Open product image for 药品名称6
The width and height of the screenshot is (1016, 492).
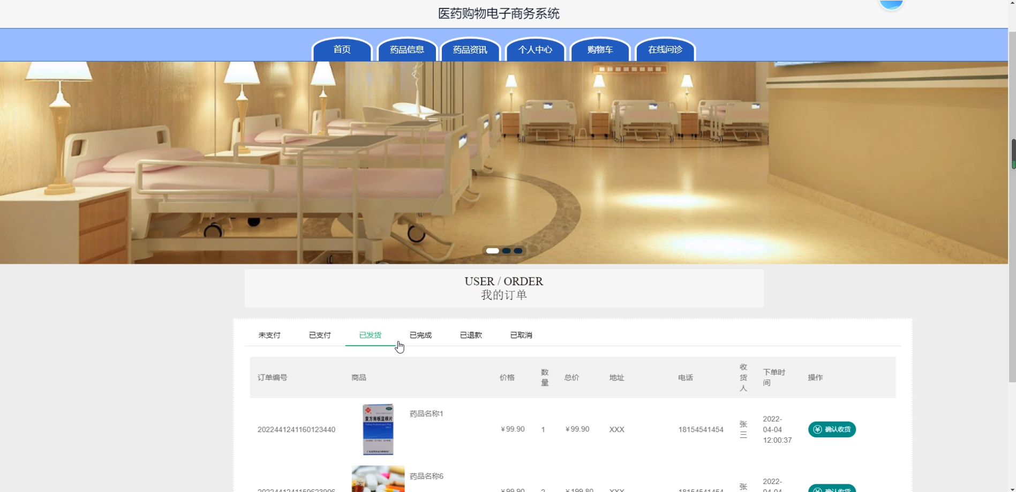(378, 479)
